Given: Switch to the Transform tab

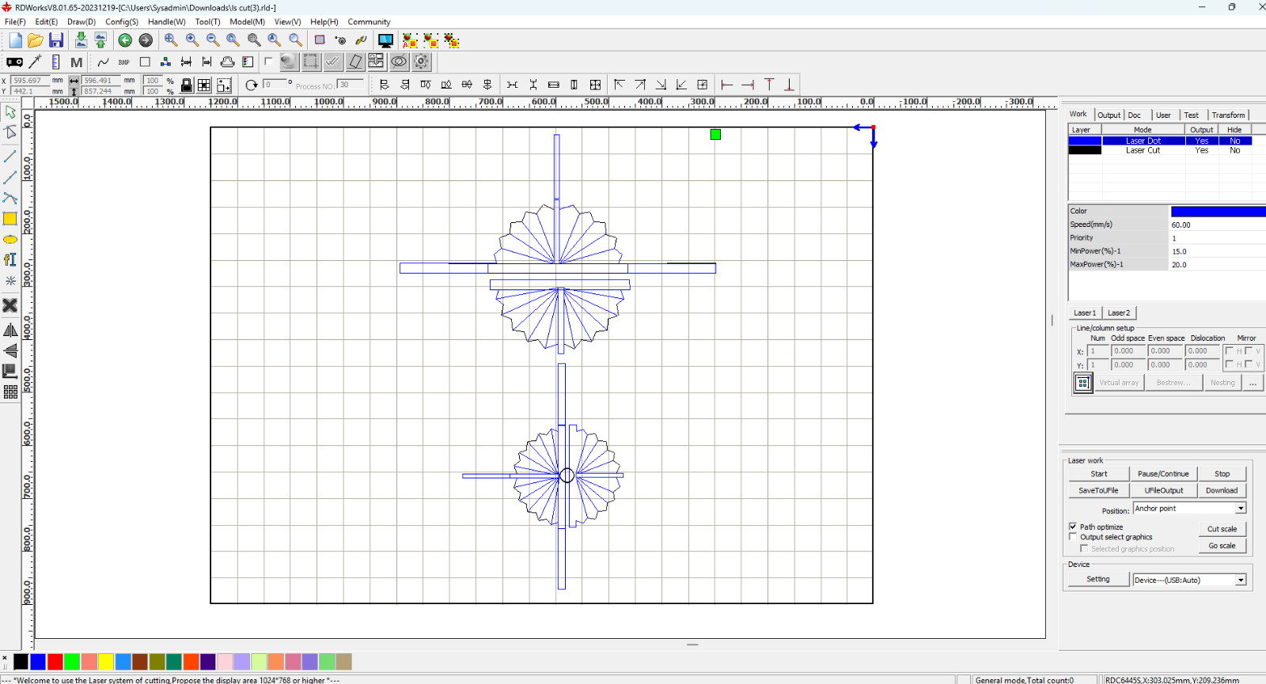Looking at the screenshot, I should pyautogui.click(x=1229, y=115).
